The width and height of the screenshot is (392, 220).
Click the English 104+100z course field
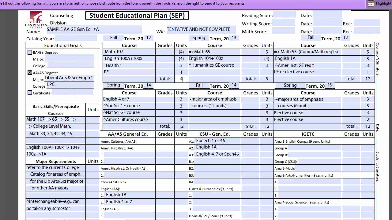[214, 58]
